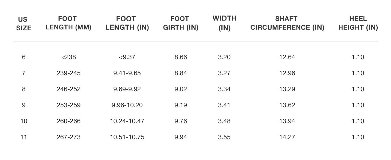This screenshot has width=391, height=160.
Task: Click the 239-245 millimeter range cell
Action: (x=68, y=73)
